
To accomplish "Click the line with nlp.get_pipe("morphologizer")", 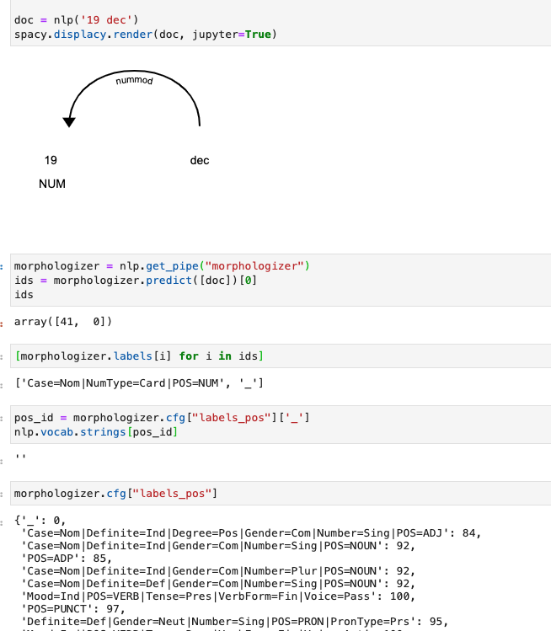I will 162,266.
